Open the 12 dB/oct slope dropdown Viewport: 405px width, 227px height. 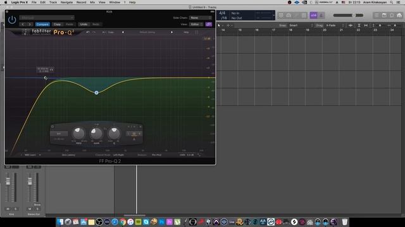(x=59, y=139)
